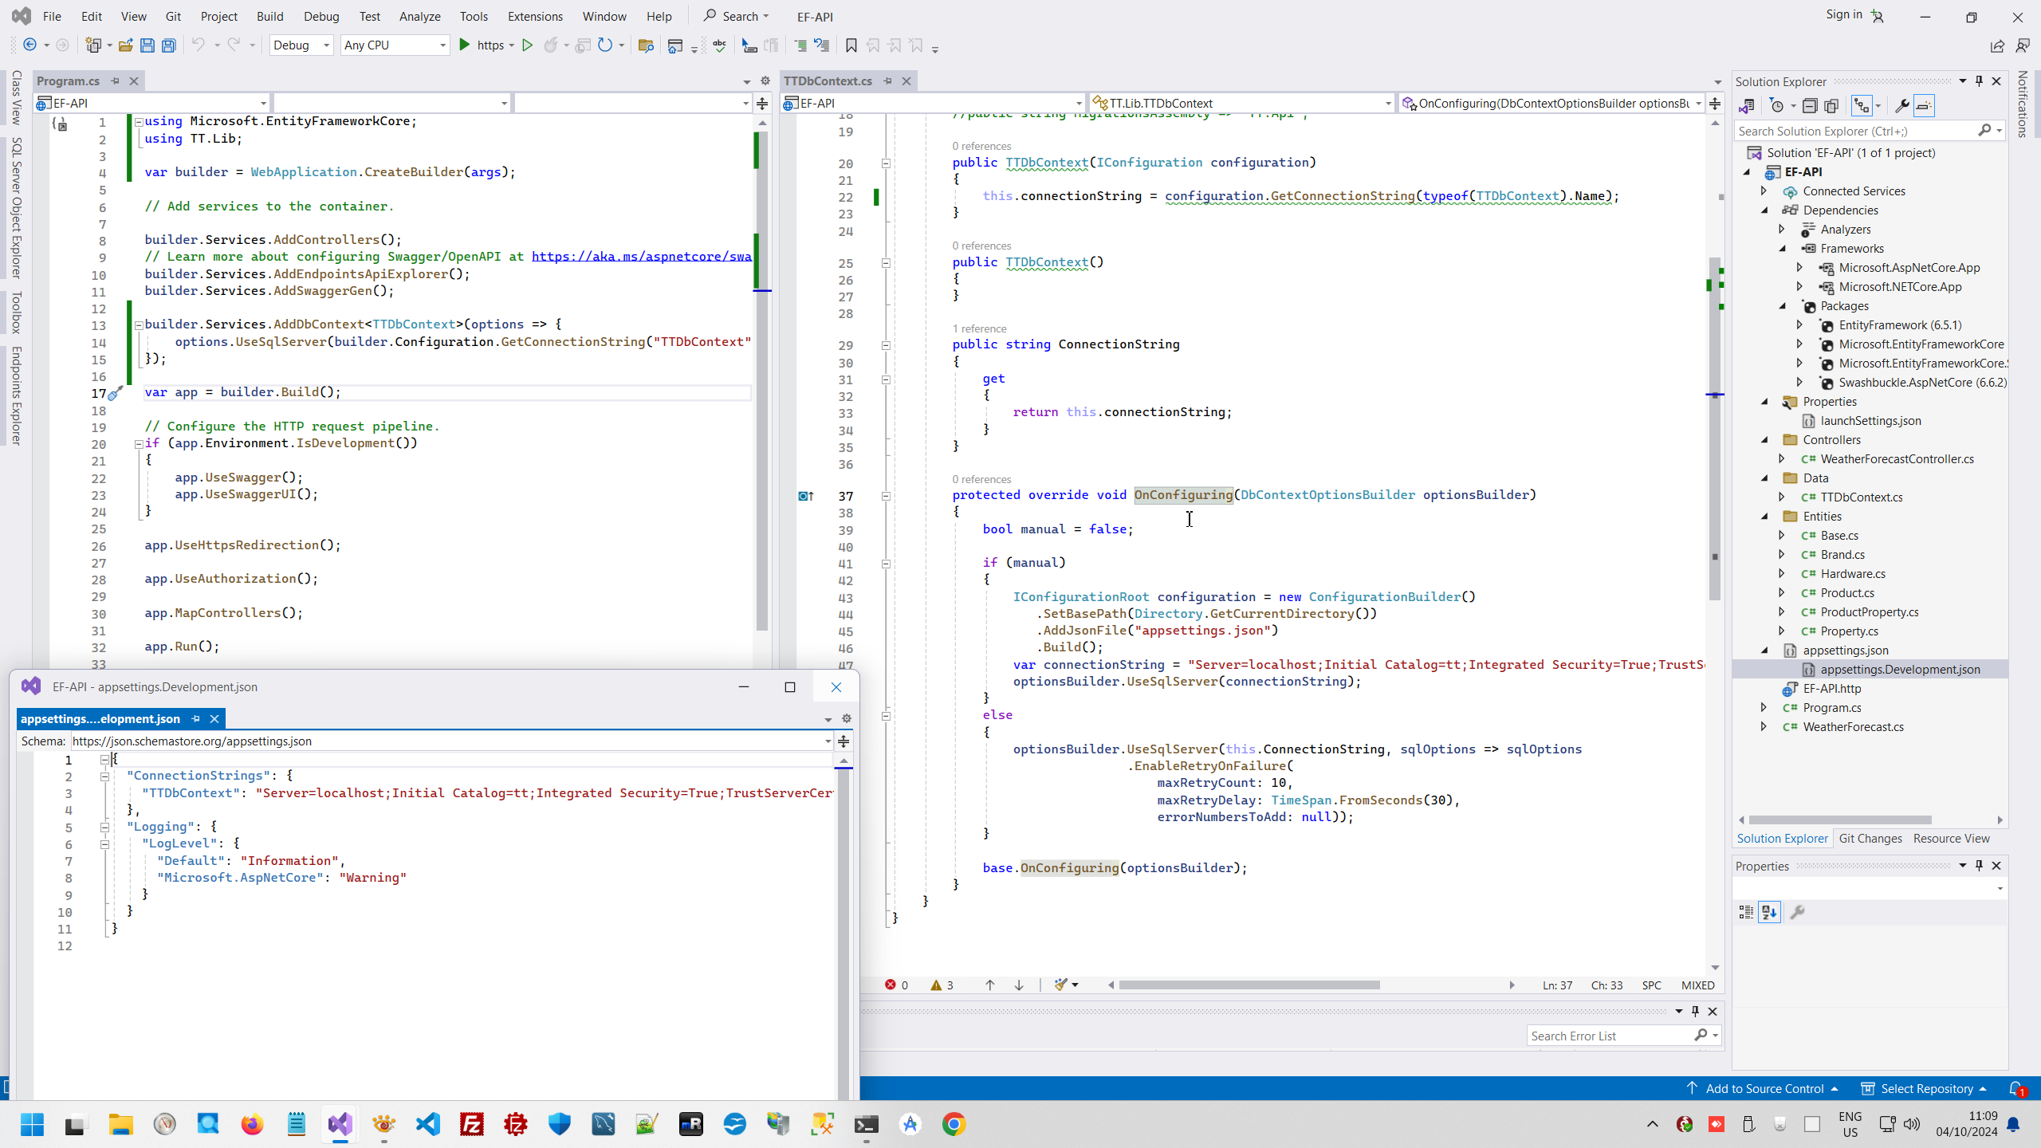The height and width of the screenshot is (1148, 2041).
Task: Click the Find in Files toolbar icon
Action: pos(646,45)
